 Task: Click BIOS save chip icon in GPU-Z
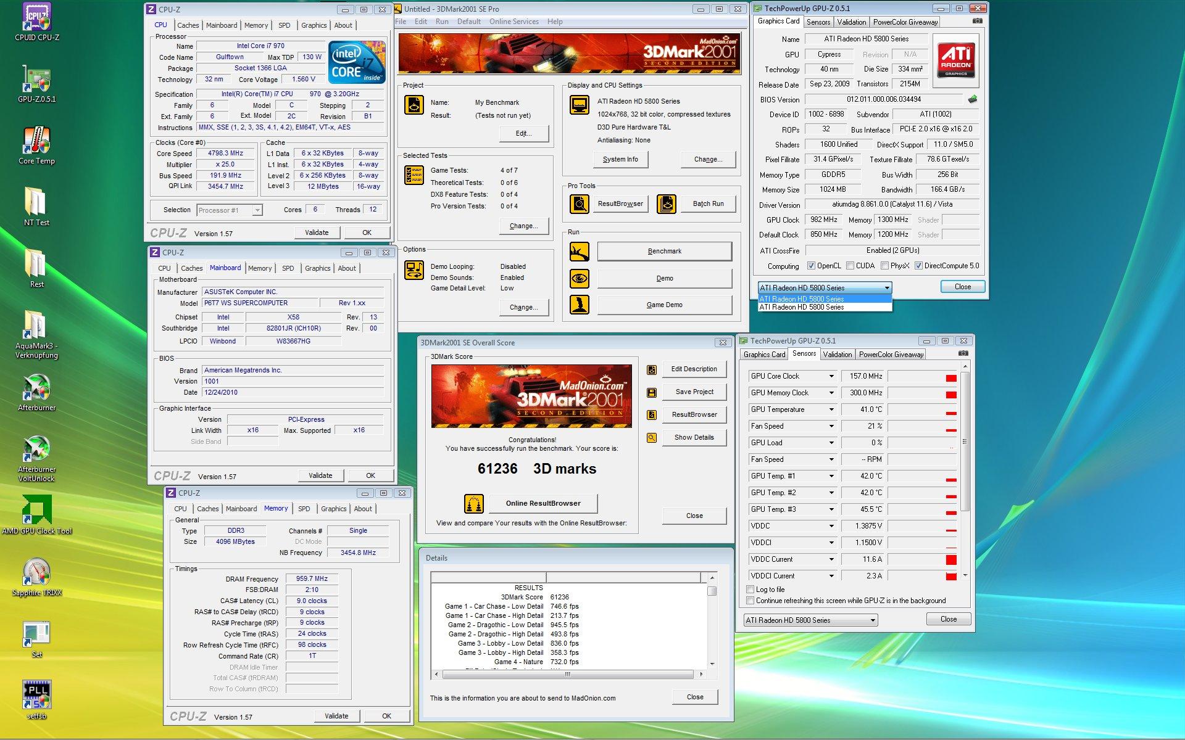[x=973, y=99]
